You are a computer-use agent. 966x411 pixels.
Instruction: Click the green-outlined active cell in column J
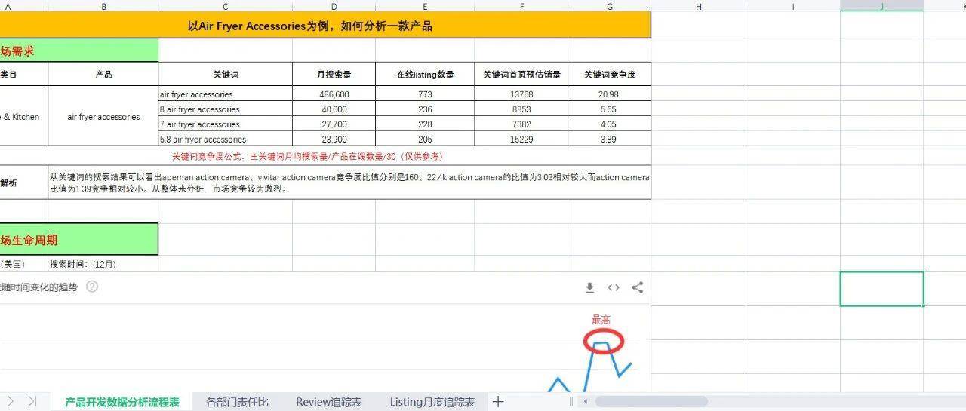click(x=881, y=289)
